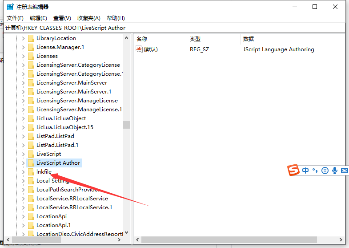Screen dimensions: 349x248
Task: Expand the LibraryLocation key chevron
Action: pos(24,38)
